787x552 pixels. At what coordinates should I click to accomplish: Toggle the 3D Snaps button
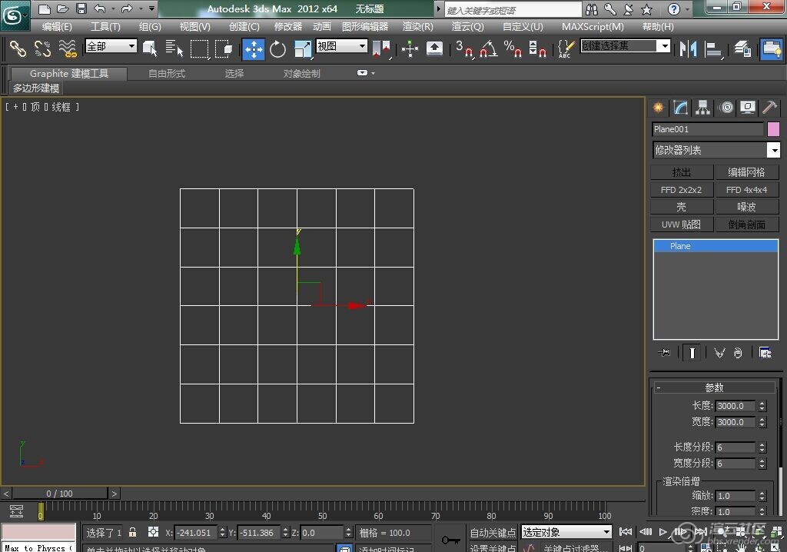tap(463, 48)
